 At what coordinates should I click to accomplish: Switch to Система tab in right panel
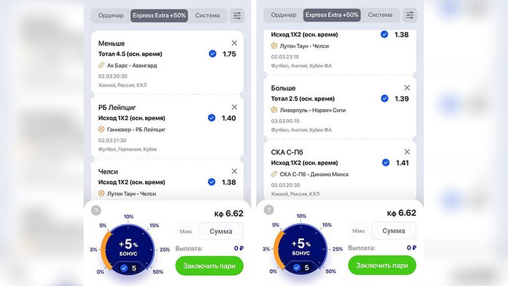(380, 15)
